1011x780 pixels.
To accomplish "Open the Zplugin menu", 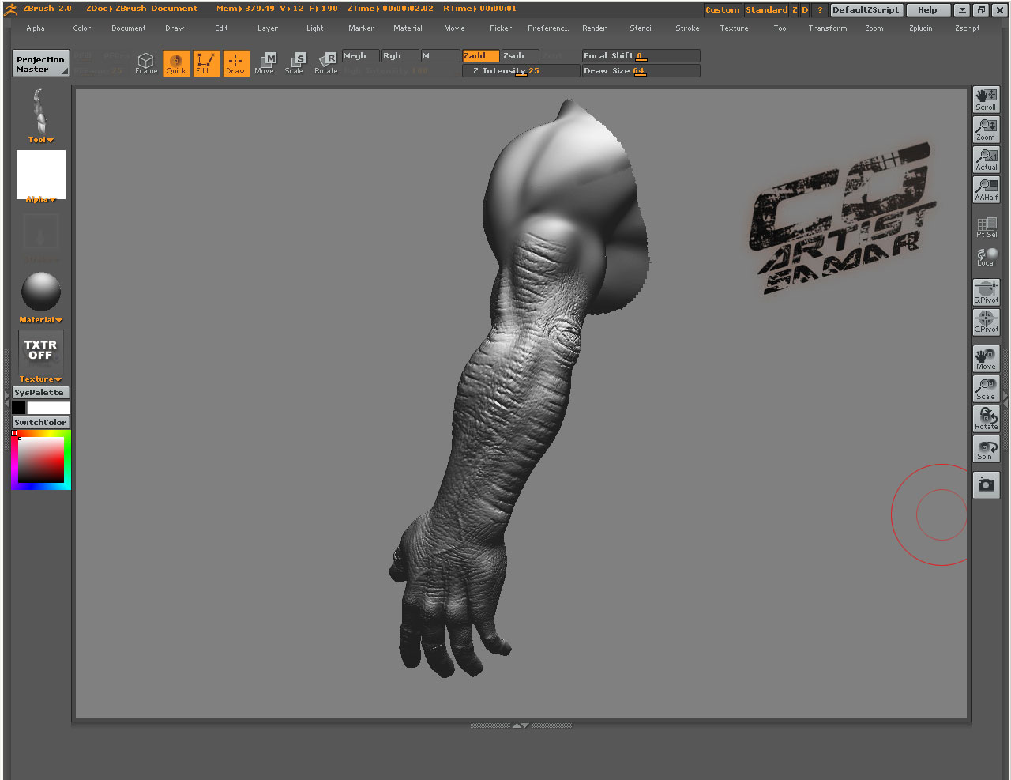I will [x=920, y=28].
